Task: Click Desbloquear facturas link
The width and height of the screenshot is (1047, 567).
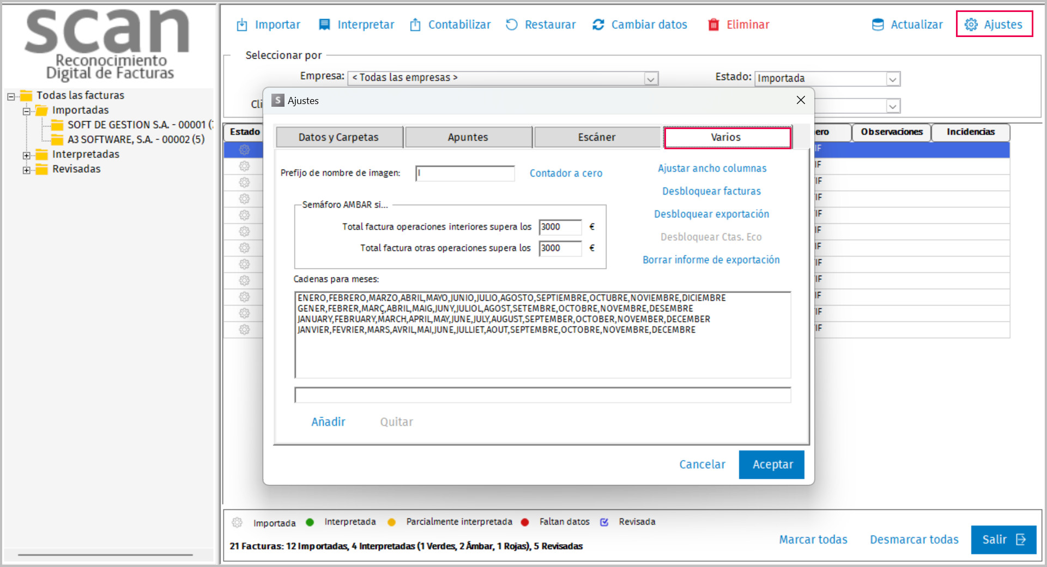Action: click(x=711, y=191)
